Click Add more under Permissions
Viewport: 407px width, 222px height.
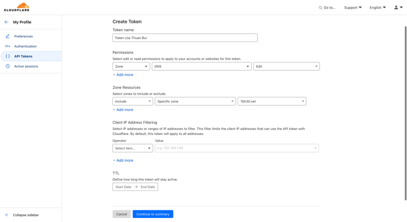pos(123,75)
